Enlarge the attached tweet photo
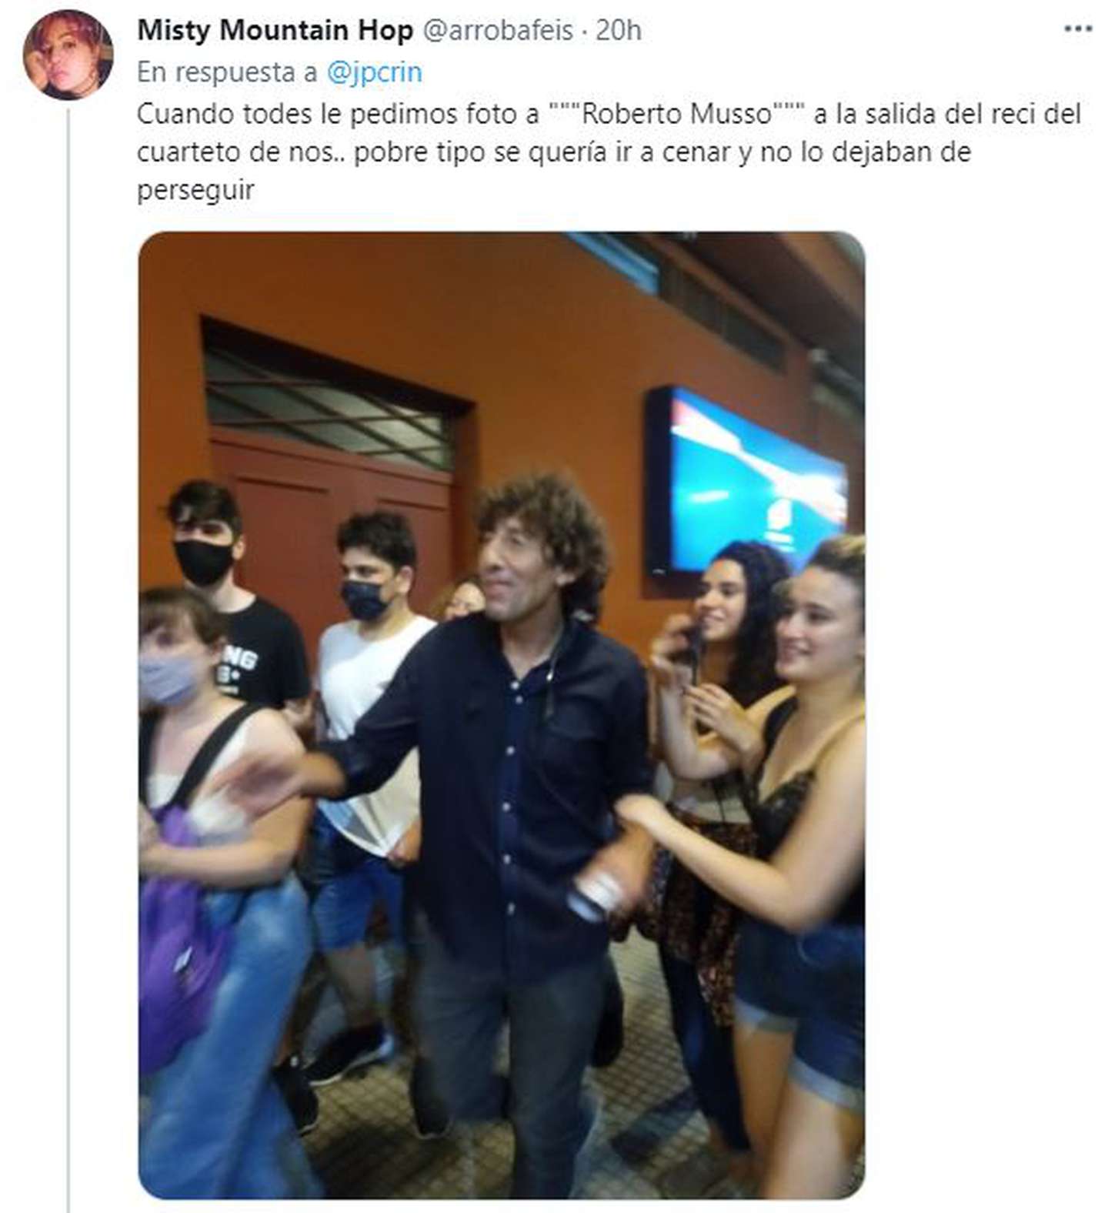 click(x=502, y=715)
